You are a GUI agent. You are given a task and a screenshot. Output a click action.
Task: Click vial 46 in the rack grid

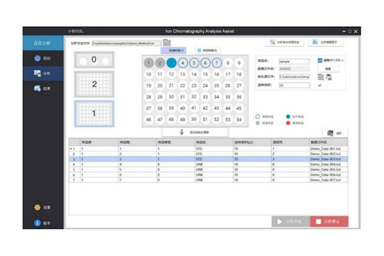[148, 120]
